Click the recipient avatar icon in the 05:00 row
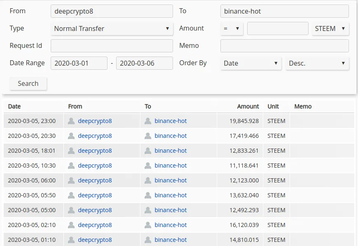Viewport: 358px width, 246px height. [x=148, y=211]
